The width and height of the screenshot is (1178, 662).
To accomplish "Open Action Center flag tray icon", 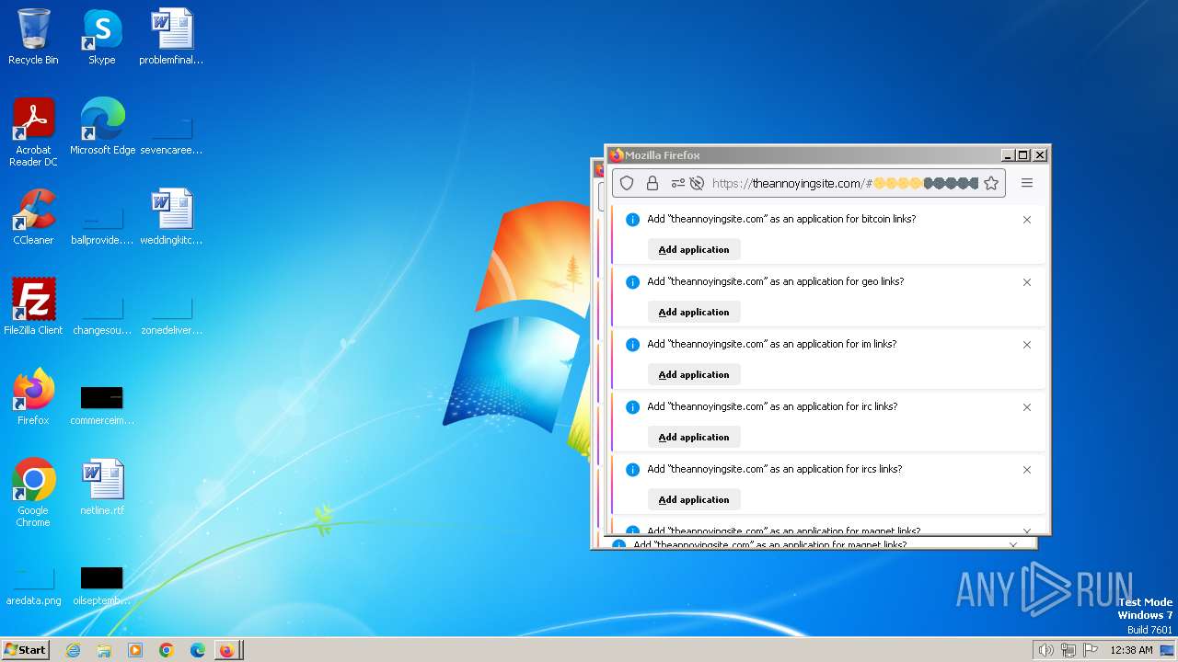I will tap(1091, 650).
